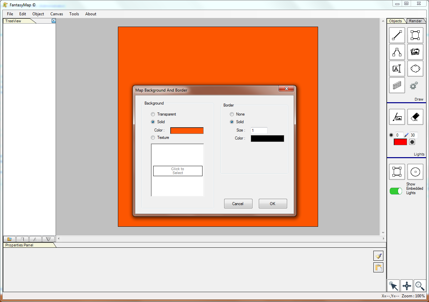Toggle Show Embedded Lights switch
The image size is (429, 302).
396,191
